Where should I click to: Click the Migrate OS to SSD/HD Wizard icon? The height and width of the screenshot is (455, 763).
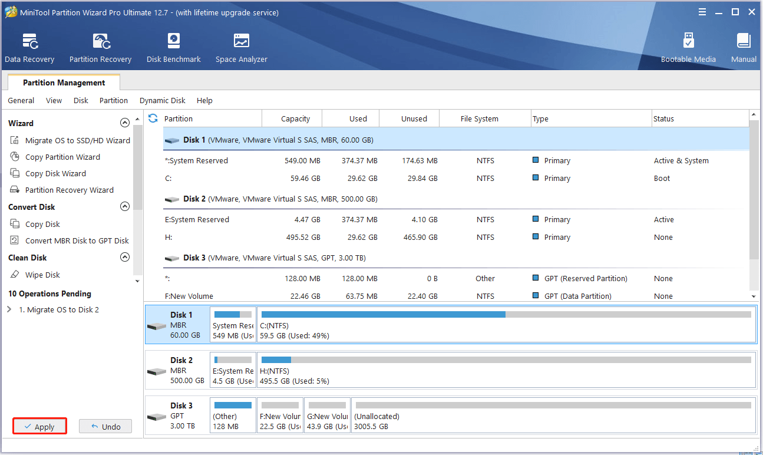[15, 140]
